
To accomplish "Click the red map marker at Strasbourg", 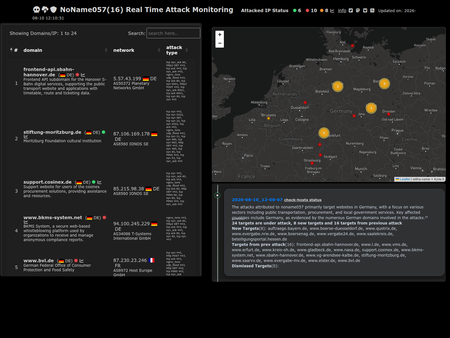I will pos(312,163).
